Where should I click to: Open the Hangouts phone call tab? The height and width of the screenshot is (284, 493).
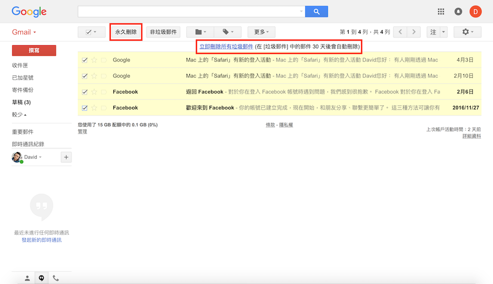click(x=56, y=278)
